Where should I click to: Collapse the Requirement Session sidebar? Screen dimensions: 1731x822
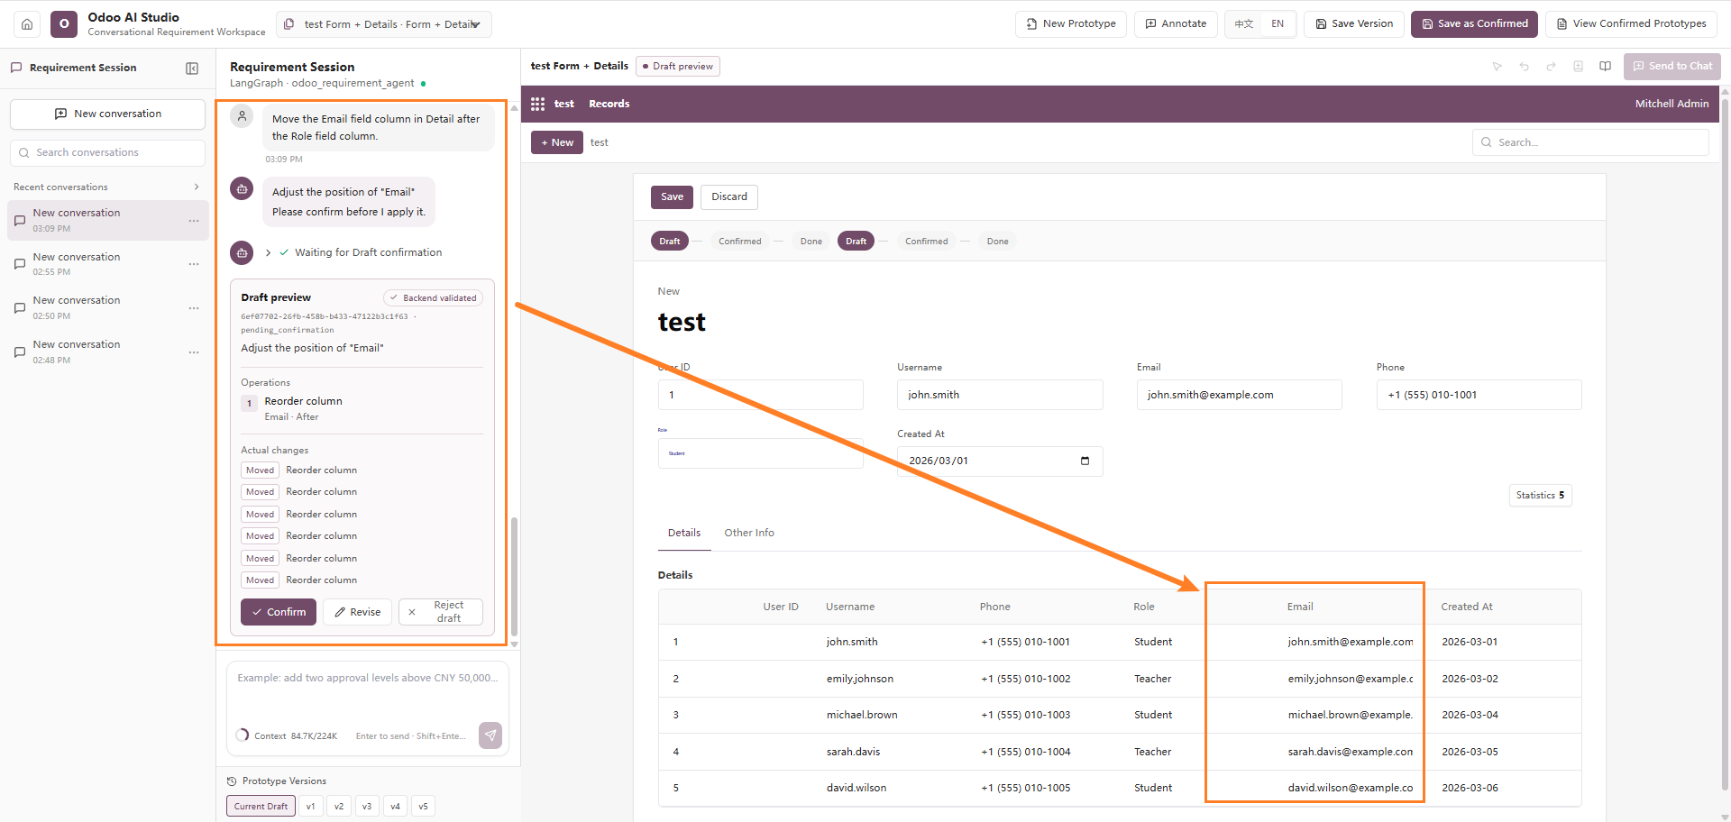pyautogui.click(x=192, y=68)
